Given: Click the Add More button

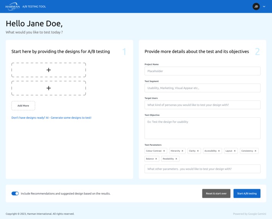Looking at the screenshot, I should tap(23, 106).
